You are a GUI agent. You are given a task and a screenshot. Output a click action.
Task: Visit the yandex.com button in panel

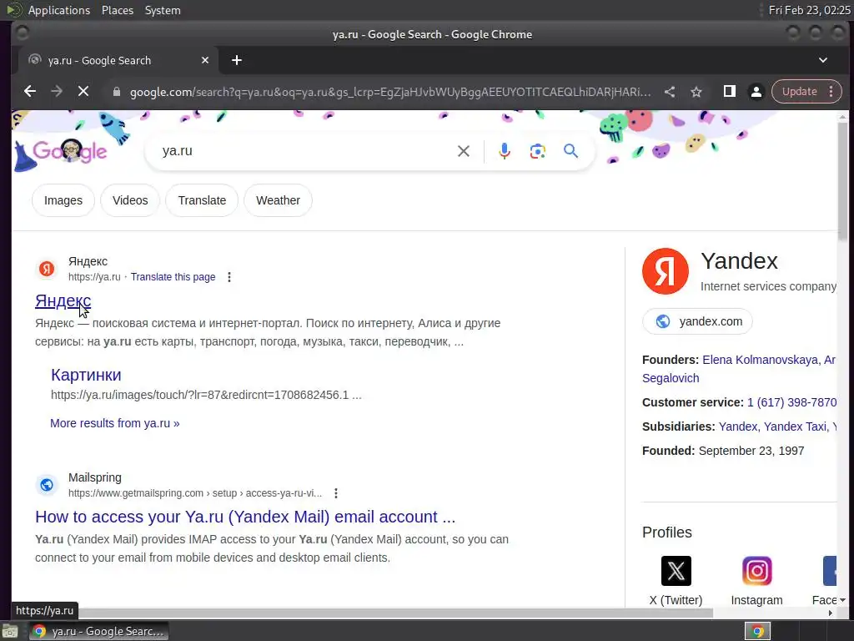coord(698,321)
